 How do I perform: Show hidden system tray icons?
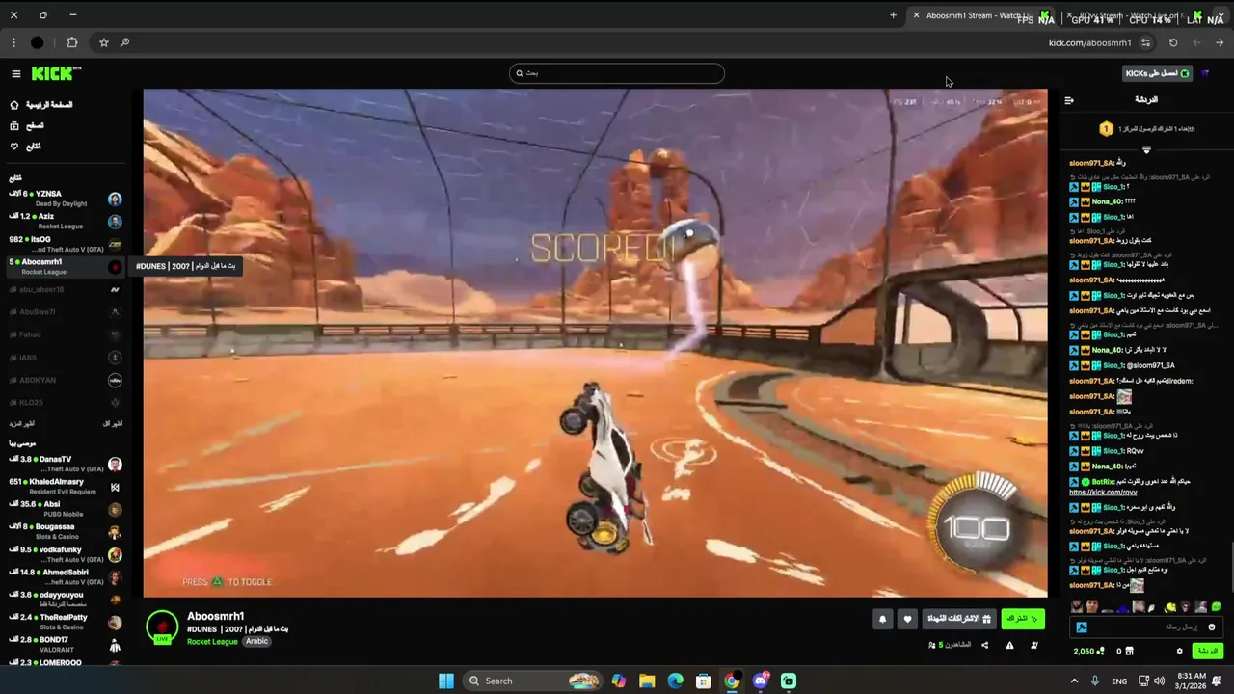[x=1074, y=681]
